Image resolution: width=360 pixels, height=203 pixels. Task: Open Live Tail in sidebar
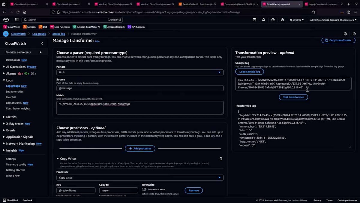click(x=11, y=97)
